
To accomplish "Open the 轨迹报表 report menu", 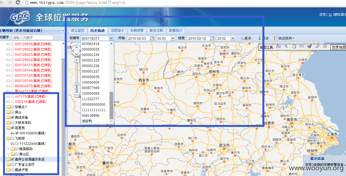I will tap(284, 38).
